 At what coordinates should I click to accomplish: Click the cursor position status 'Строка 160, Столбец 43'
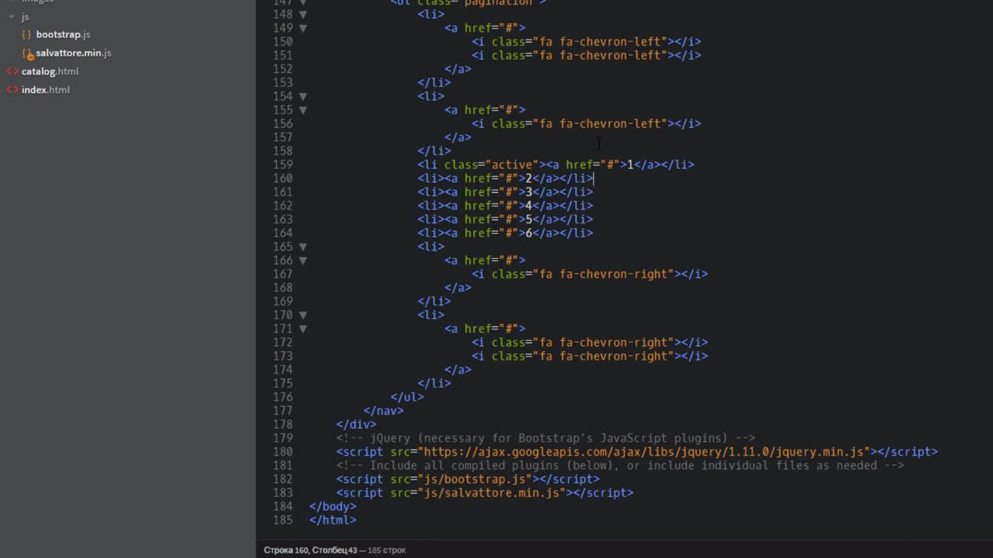310,550
